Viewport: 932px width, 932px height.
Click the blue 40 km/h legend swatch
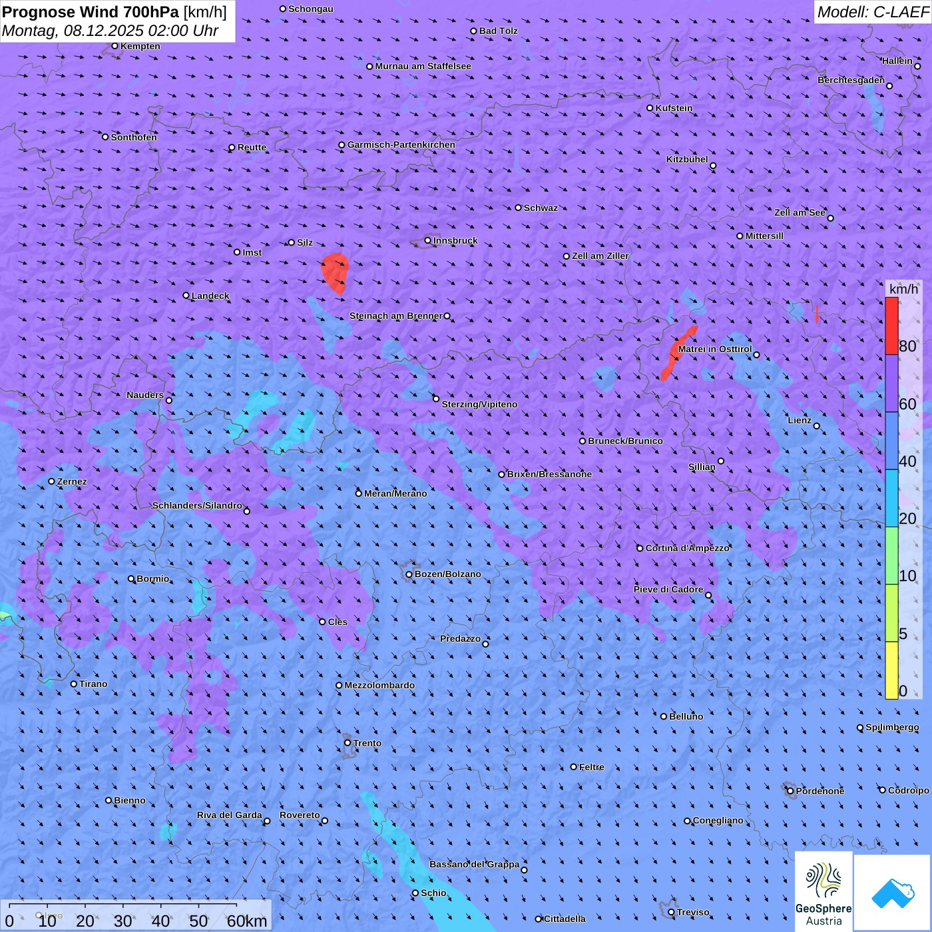click(891, 441)
